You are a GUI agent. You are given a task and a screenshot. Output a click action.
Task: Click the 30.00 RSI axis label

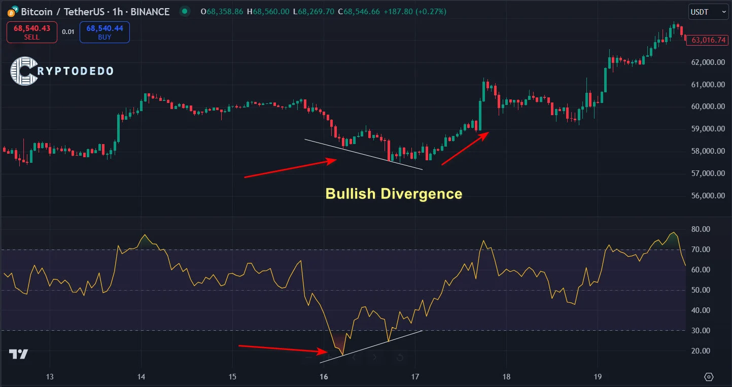click(x=701, y=331)
